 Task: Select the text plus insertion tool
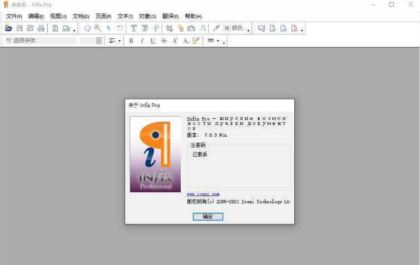(156, 28)
